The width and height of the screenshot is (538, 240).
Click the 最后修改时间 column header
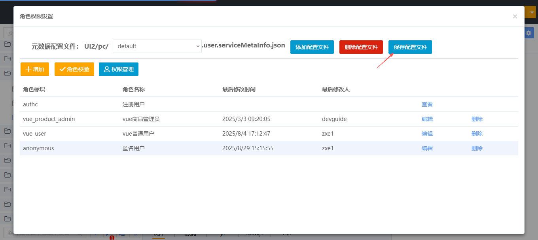click(x=239, y=89)
